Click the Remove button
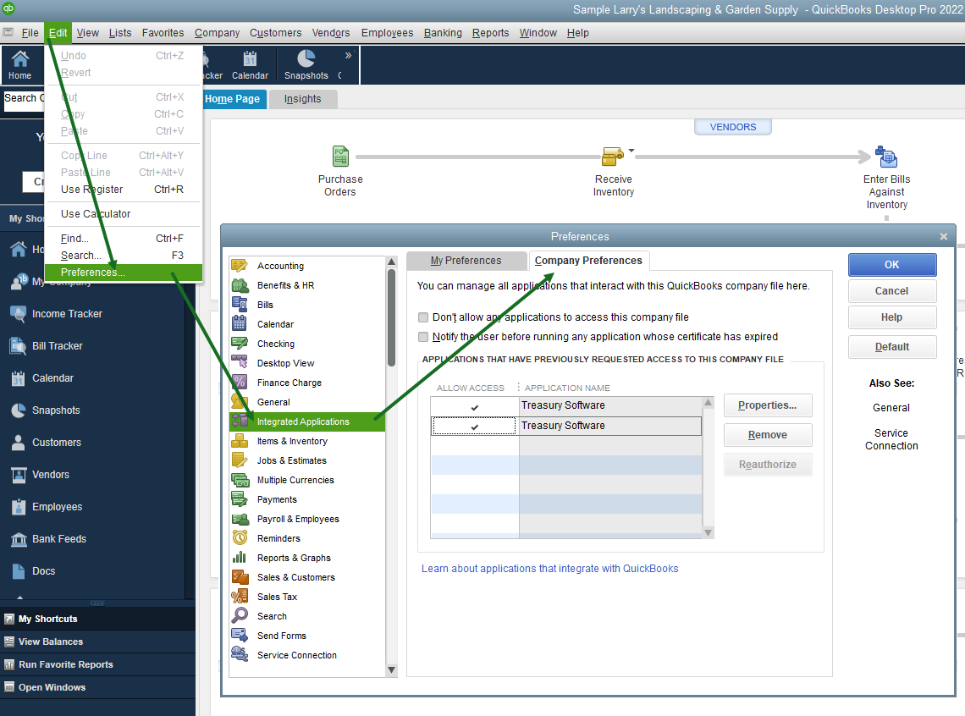The image size is (965, 716). click(768, 435)
